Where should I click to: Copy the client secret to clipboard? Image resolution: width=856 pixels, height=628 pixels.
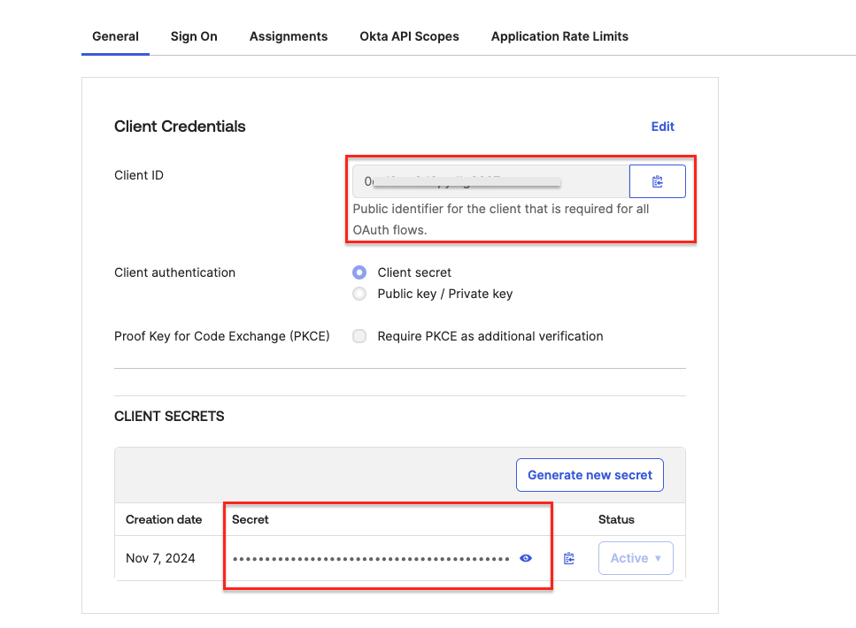(569, 558)
